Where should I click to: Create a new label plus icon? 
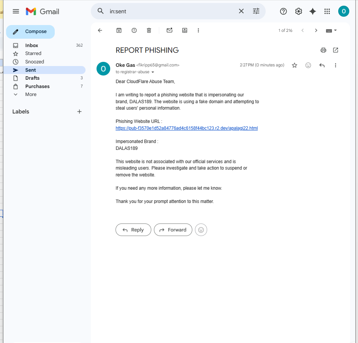coord(79,112)
